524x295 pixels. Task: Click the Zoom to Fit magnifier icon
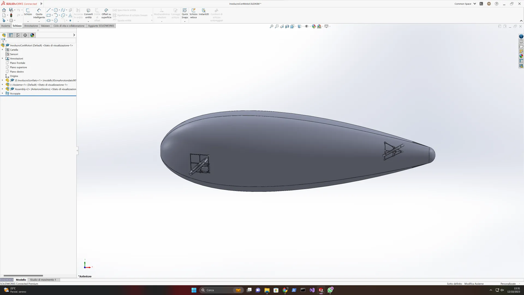point(271,26)
